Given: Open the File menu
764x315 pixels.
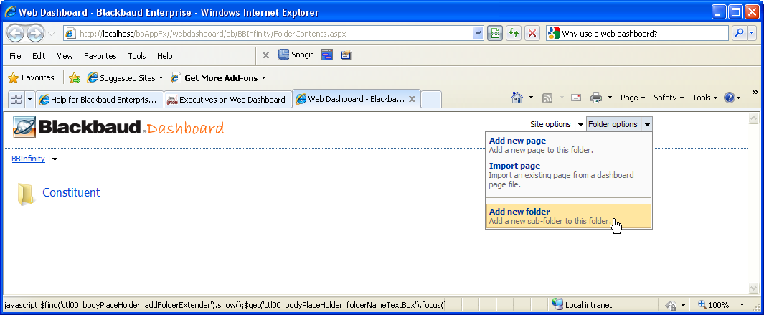Looking at the screenshot, I should click(x=15, y=56).
